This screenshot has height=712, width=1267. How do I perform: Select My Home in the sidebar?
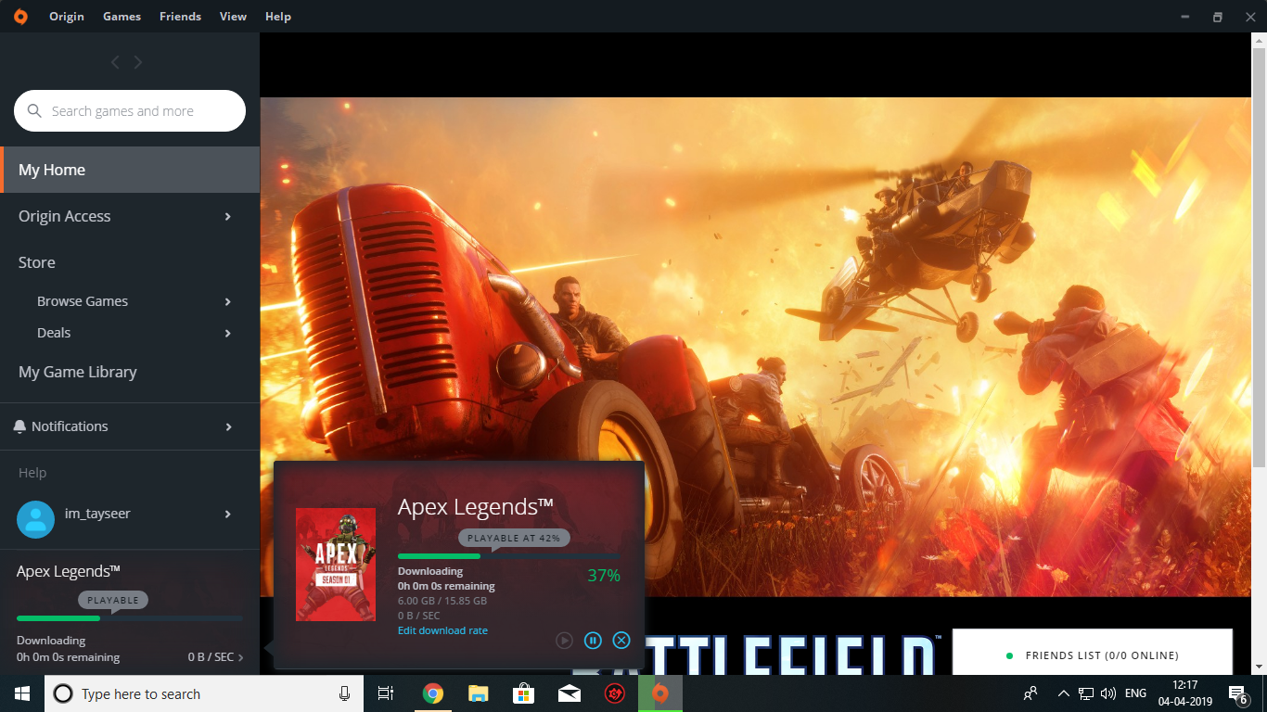[x=130, y=170]
